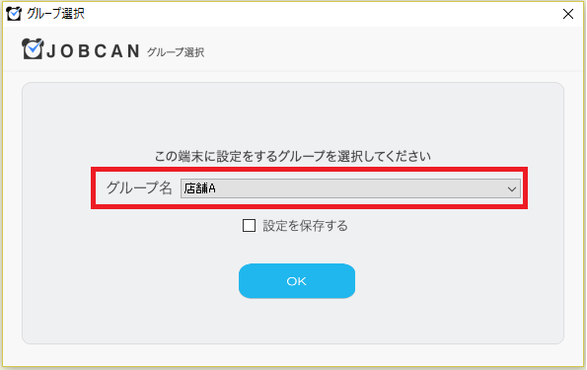Click the header subtitle グループ選択
Image resolution: width=587 pixels, height=370 pixels.
(176, 52)
